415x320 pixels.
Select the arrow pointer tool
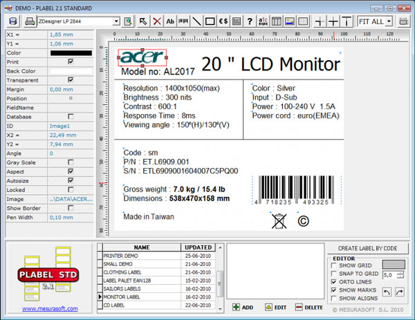(144, 21)
